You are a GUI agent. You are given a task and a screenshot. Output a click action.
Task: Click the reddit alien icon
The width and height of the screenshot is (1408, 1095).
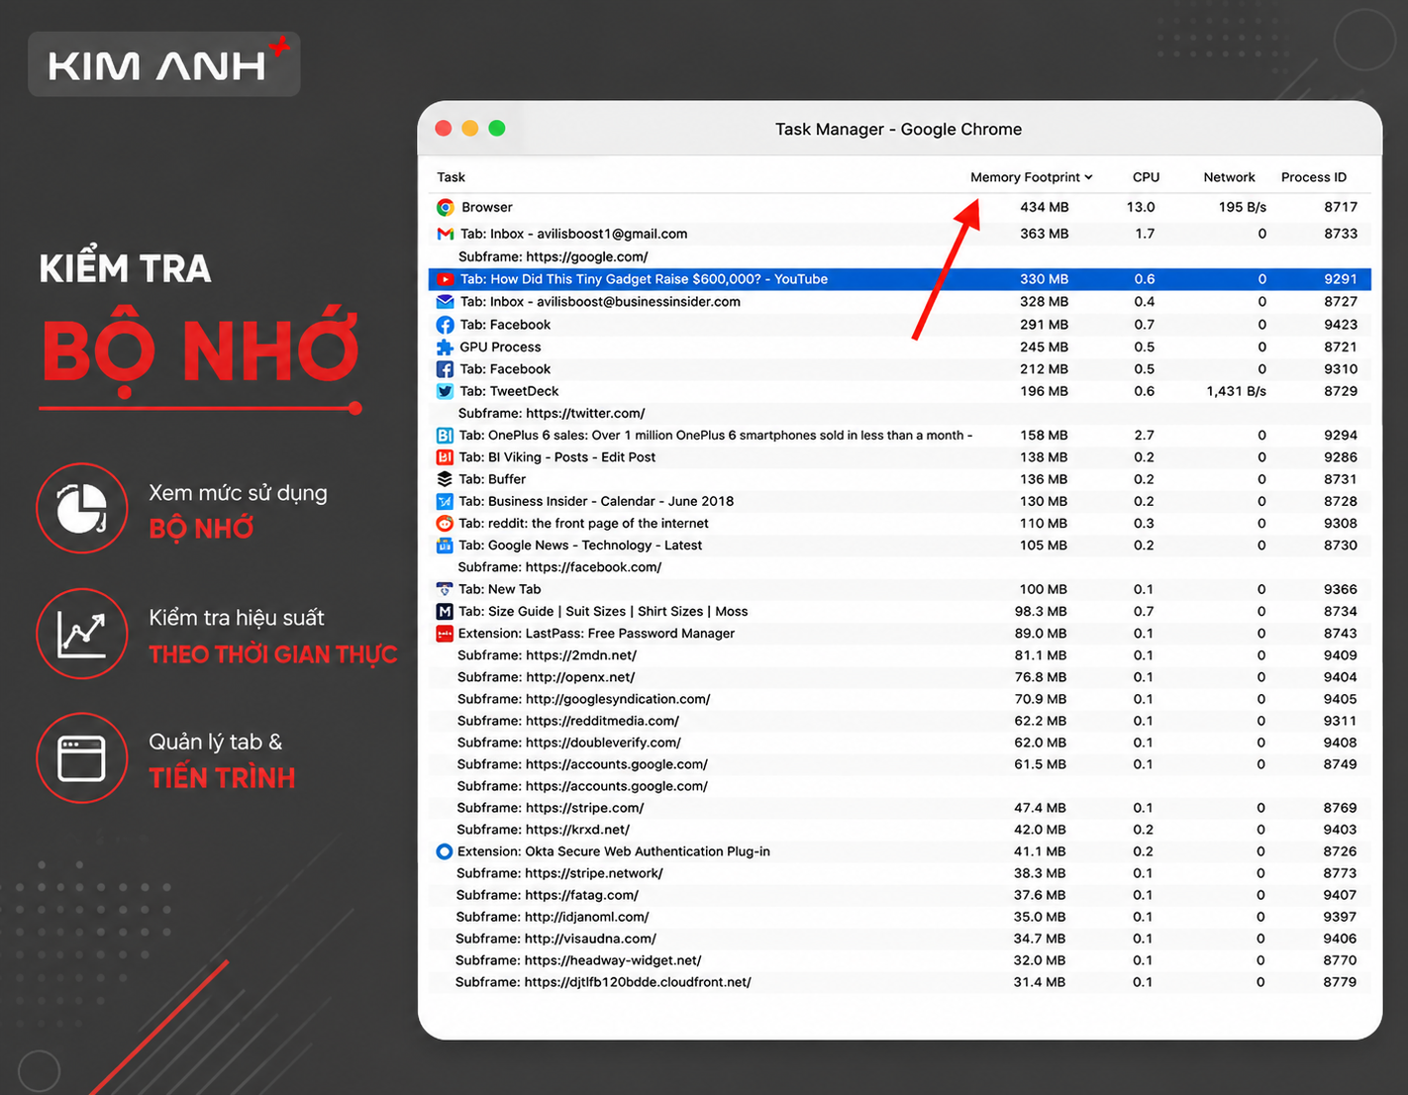(x=445, y=523)
